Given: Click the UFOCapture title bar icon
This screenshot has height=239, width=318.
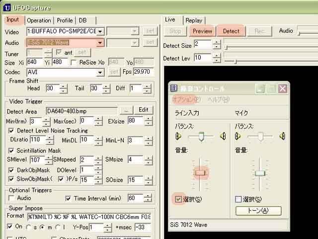Looking at the screenshot, I should tap(7, 8).
